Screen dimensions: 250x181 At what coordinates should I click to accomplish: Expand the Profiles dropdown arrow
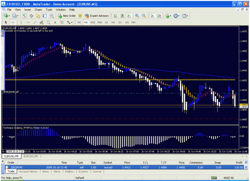18,16
